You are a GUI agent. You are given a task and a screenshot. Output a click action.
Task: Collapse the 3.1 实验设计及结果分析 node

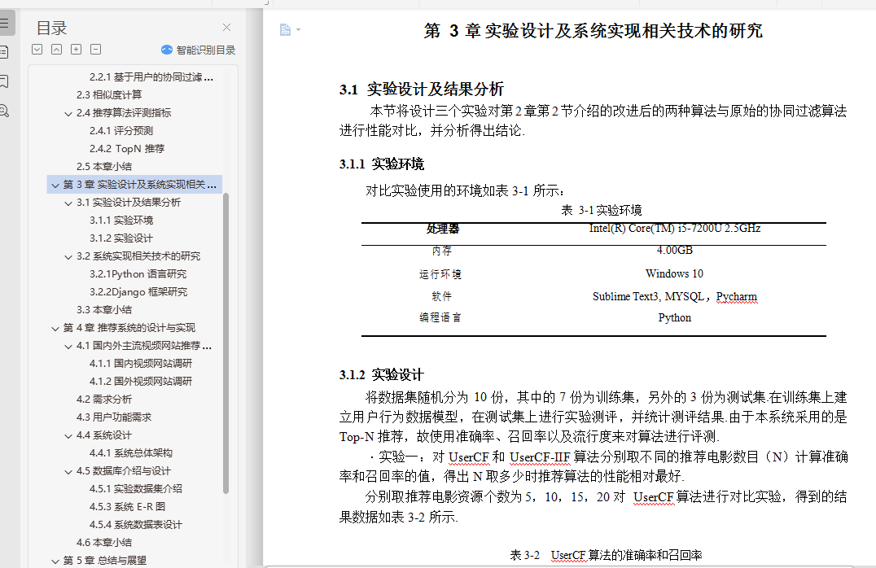click(68, 203)
